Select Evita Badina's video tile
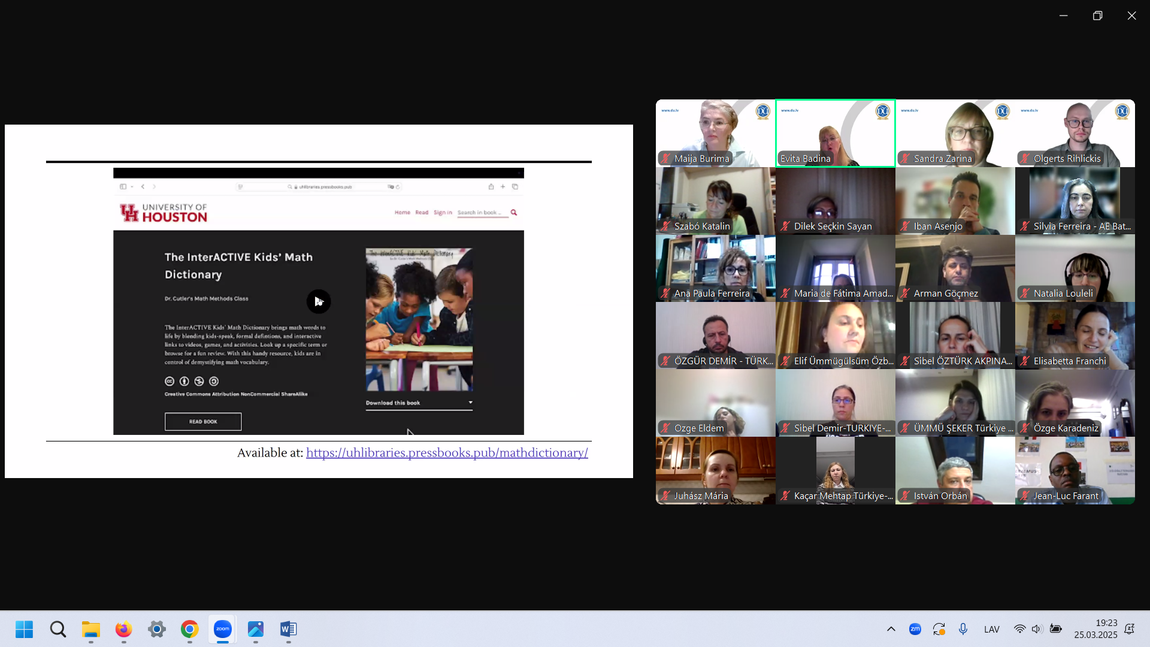 point(835,133)
